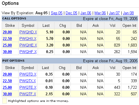This screenshot has height=105, width=139.
Task: Click put last price 0.01
Action: (x=49, y=81)
